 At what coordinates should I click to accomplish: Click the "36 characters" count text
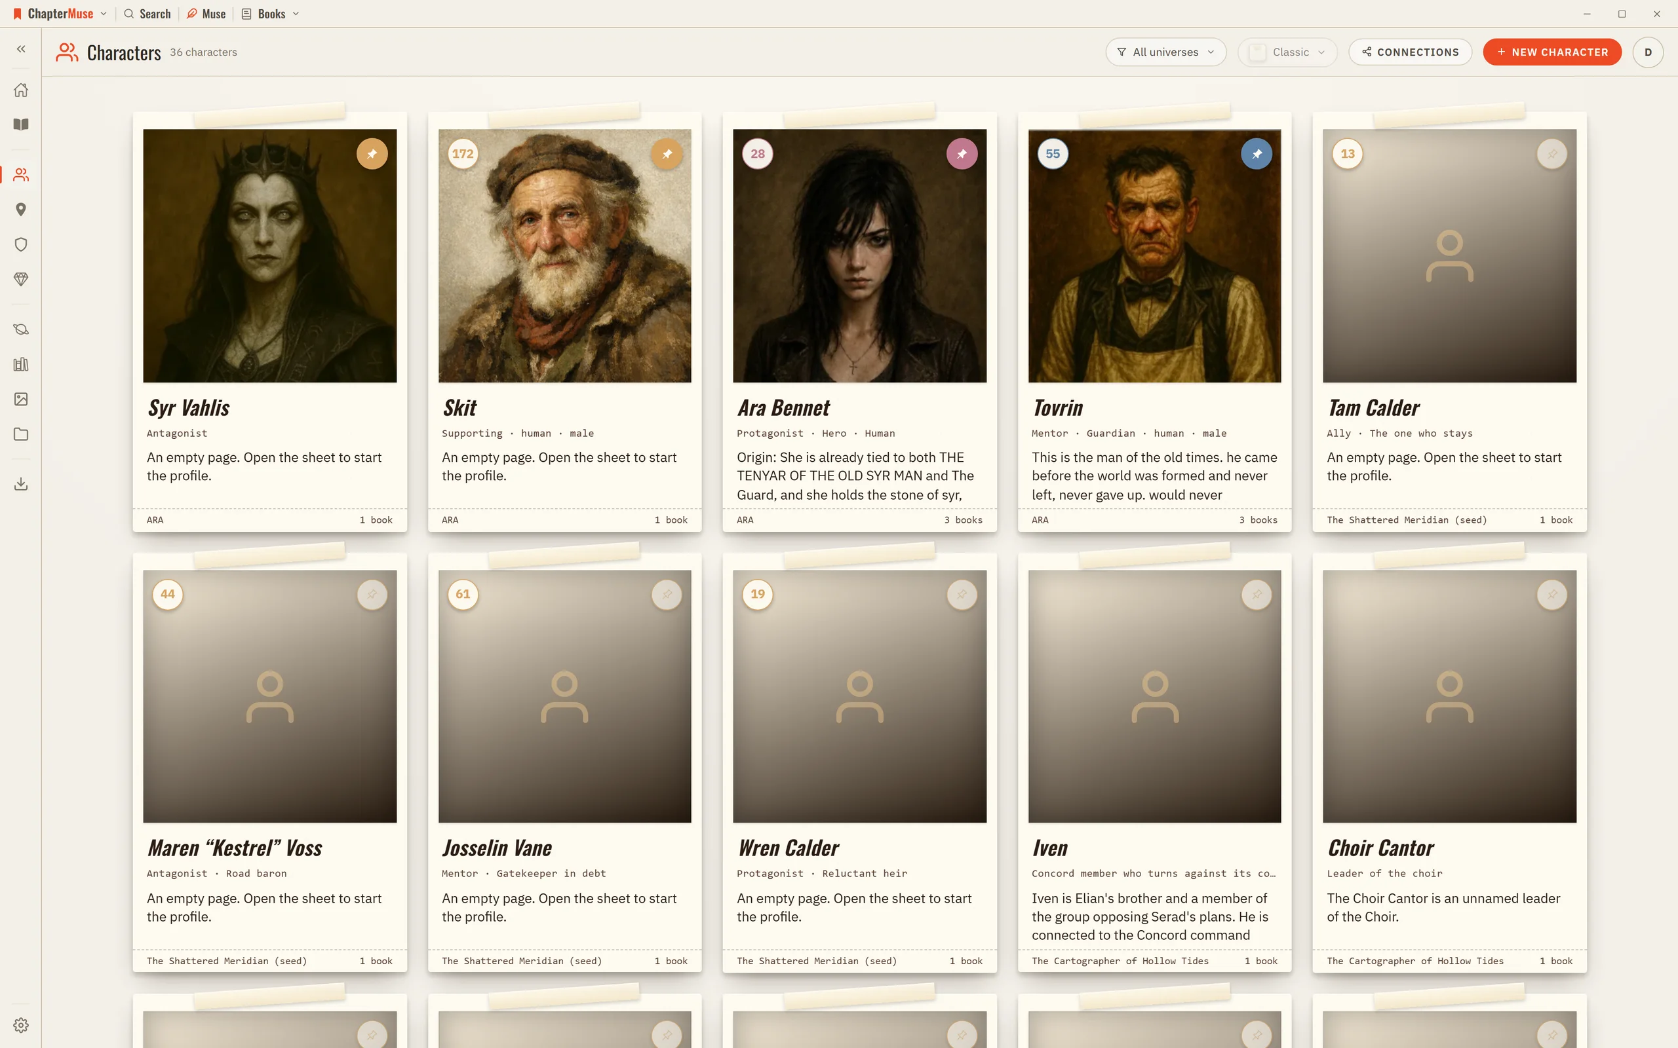point(203,52)
